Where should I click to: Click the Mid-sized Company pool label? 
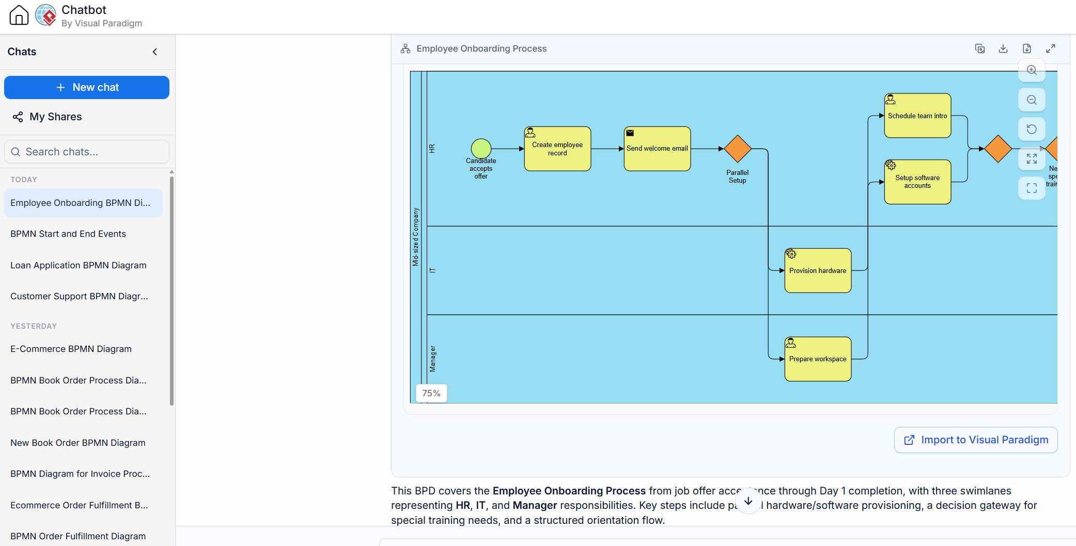pos(416,237)
